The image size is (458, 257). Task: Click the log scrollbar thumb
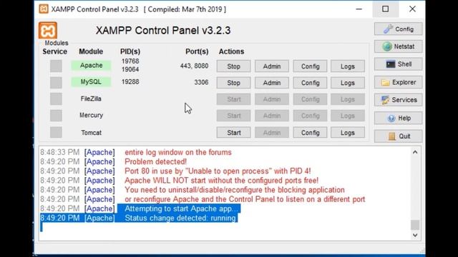[x=415, y=225]
